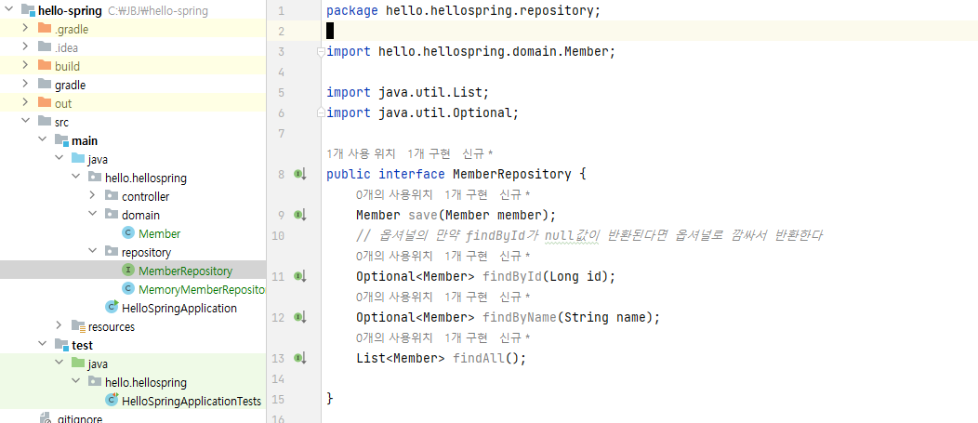Viewport: 978px width, 423px height.
Task: Collapse the repository package chevron
Action: click(92, 251)
